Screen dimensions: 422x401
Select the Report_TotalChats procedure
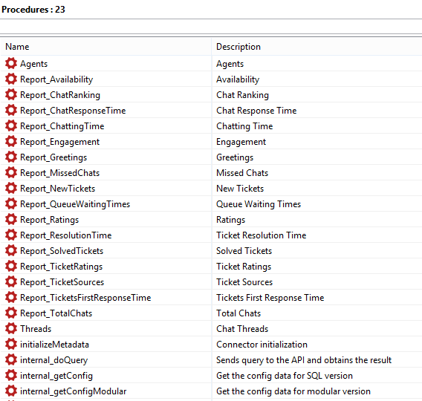[56, 313]
